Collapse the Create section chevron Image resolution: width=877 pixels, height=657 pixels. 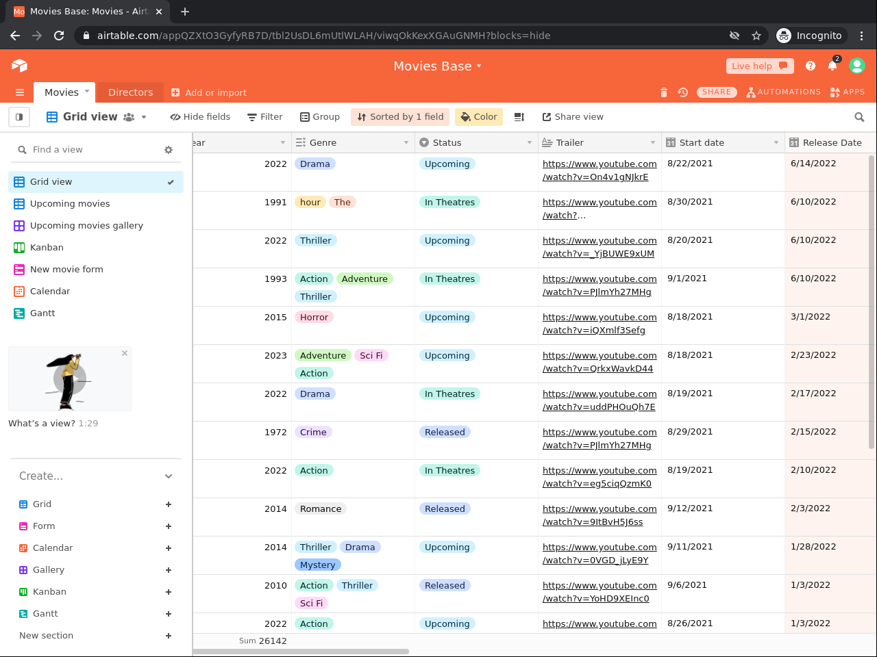coord(169,476)
